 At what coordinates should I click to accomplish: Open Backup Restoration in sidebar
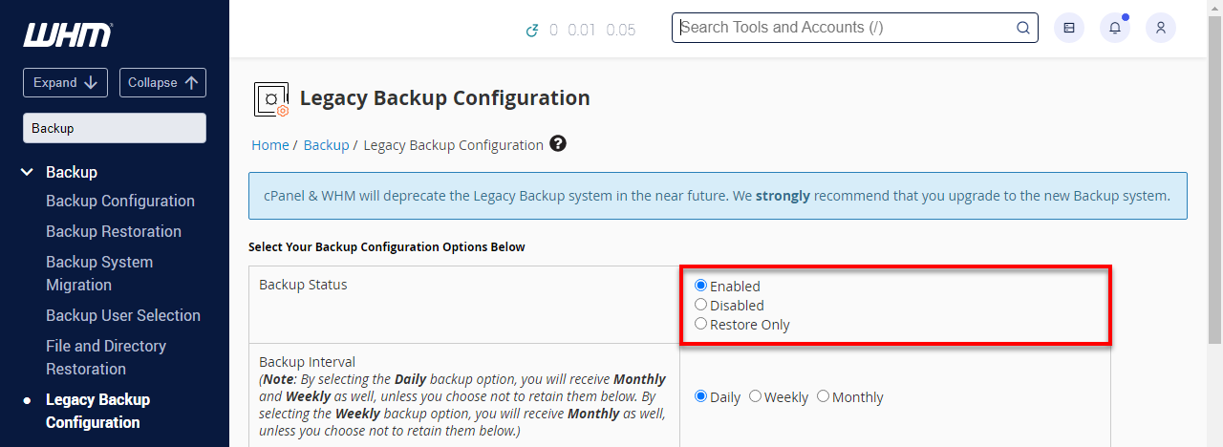(x=113, y=231)
